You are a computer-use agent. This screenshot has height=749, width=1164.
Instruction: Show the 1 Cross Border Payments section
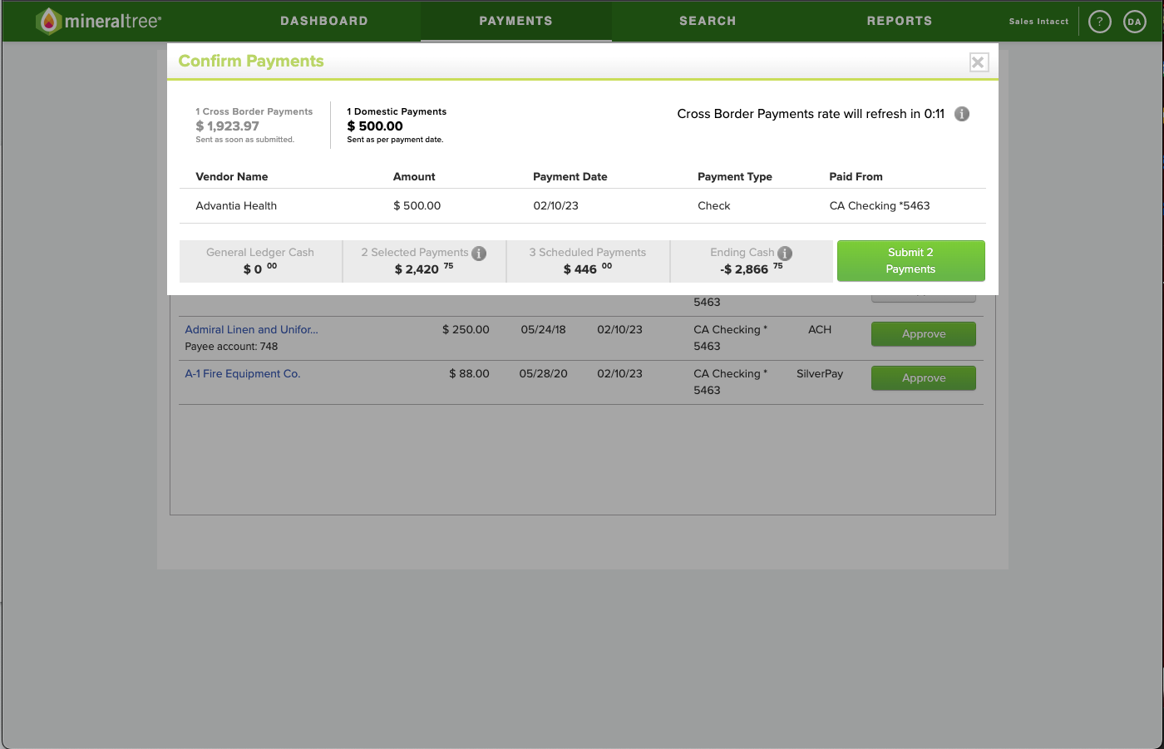point(254,125)
